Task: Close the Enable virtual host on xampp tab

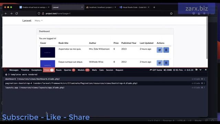Action: point(49,7)
